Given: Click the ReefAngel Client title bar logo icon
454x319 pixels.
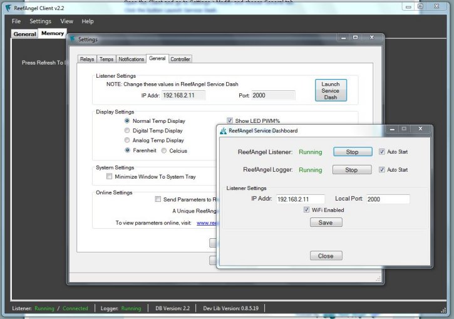Looking at the screenshot, I should pyautogui.click(x=8, y=8).
